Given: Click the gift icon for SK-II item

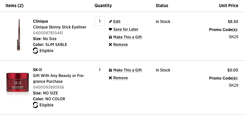Looking at the screenshot, I should coord(110,70).
